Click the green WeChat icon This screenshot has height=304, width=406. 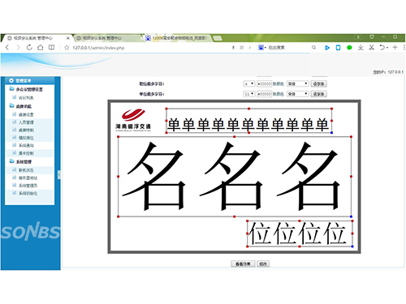349,48
